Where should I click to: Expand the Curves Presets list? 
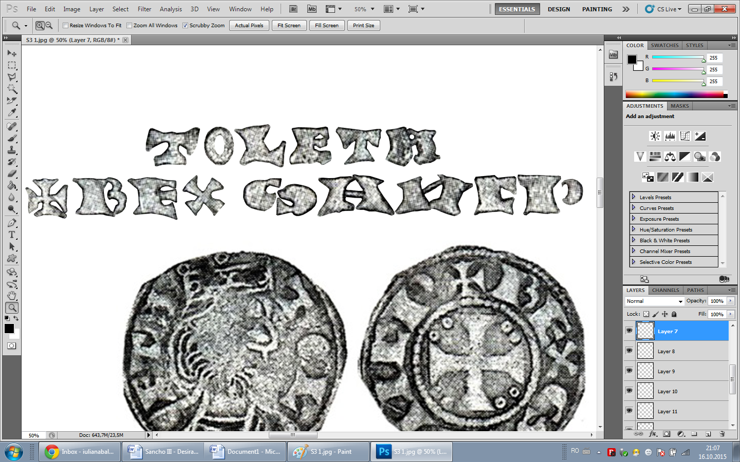point(634,208)
